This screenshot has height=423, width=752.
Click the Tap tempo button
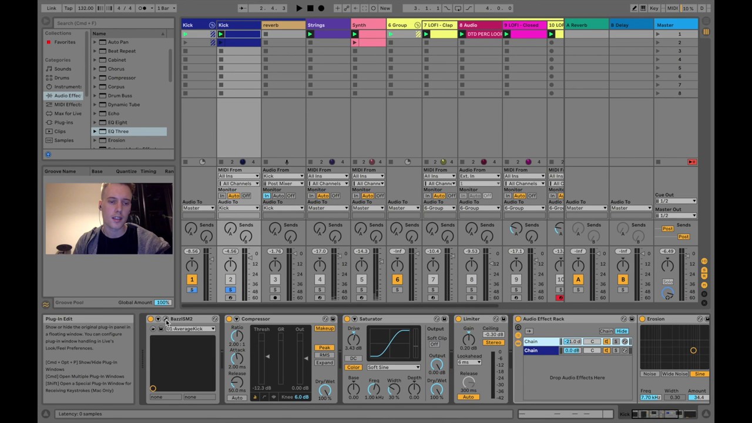coord(69,8)
